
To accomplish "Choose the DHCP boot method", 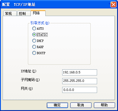I will point(34,41).
